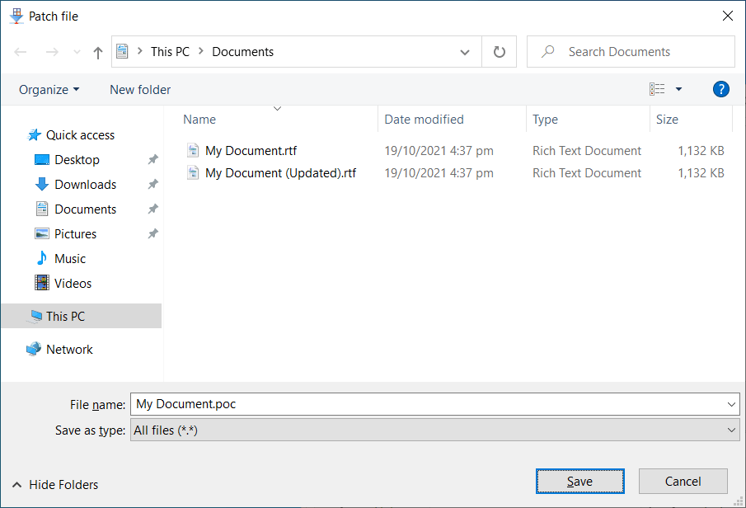746x508 pixels.
Task: Sort by Type column header
Action: [545, 120]
